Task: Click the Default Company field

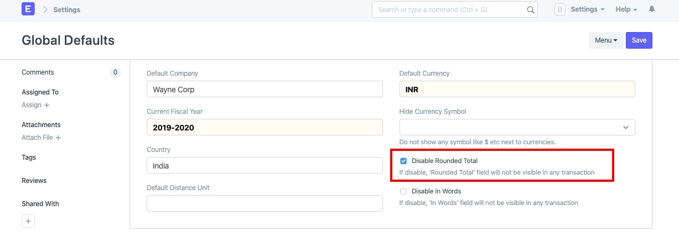Action: [265, 89]
